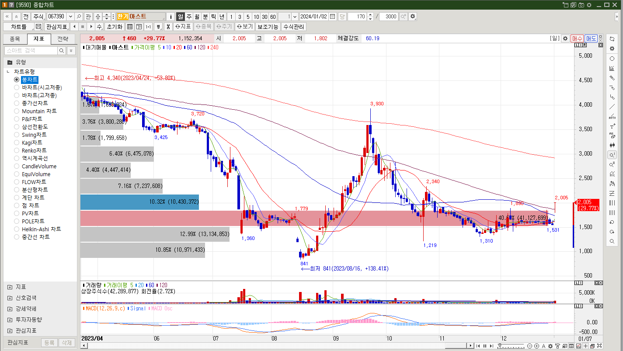Viewport: 623px width, 351px height.
Task: Click the bar count field showing 170
Action: [358, 17]
